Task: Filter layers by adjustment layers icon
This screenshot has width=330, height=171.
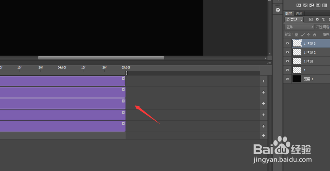Action: (317, 19)
